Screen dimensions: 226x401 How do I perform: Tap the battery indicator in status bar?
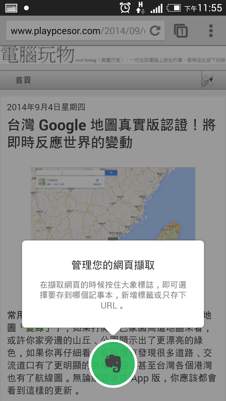coord(174,8)
